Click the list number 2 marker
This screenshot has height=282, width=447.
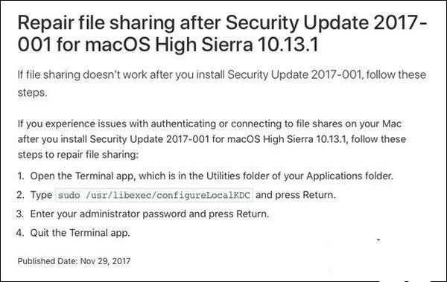click(20, 195)
